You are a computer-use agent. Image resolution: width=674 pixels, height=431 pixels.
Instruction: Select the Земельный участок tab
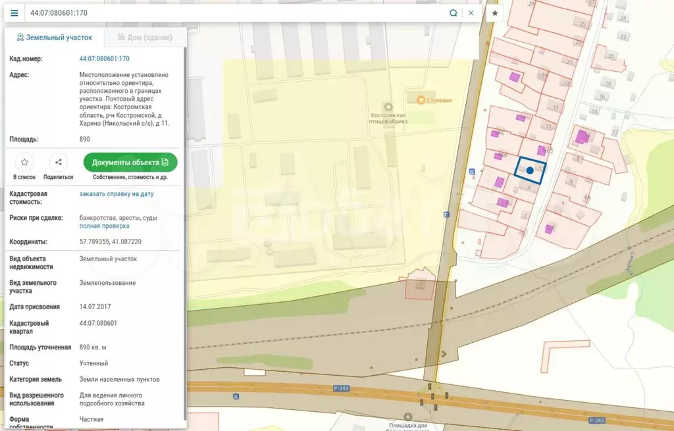54,38
